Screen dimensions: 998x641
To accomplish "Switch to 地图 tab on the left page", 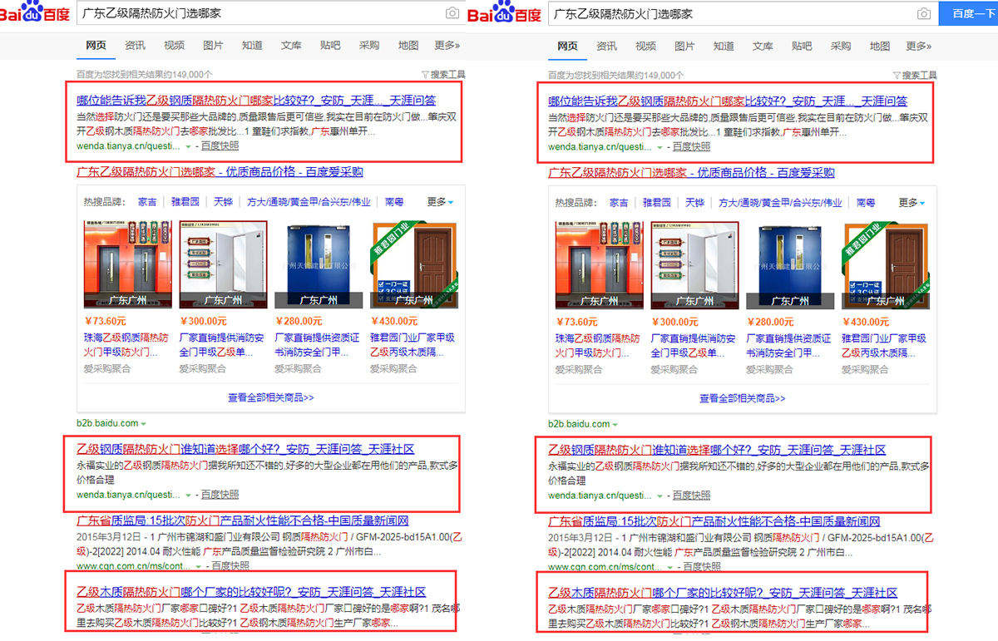I will tap(408, 46).
